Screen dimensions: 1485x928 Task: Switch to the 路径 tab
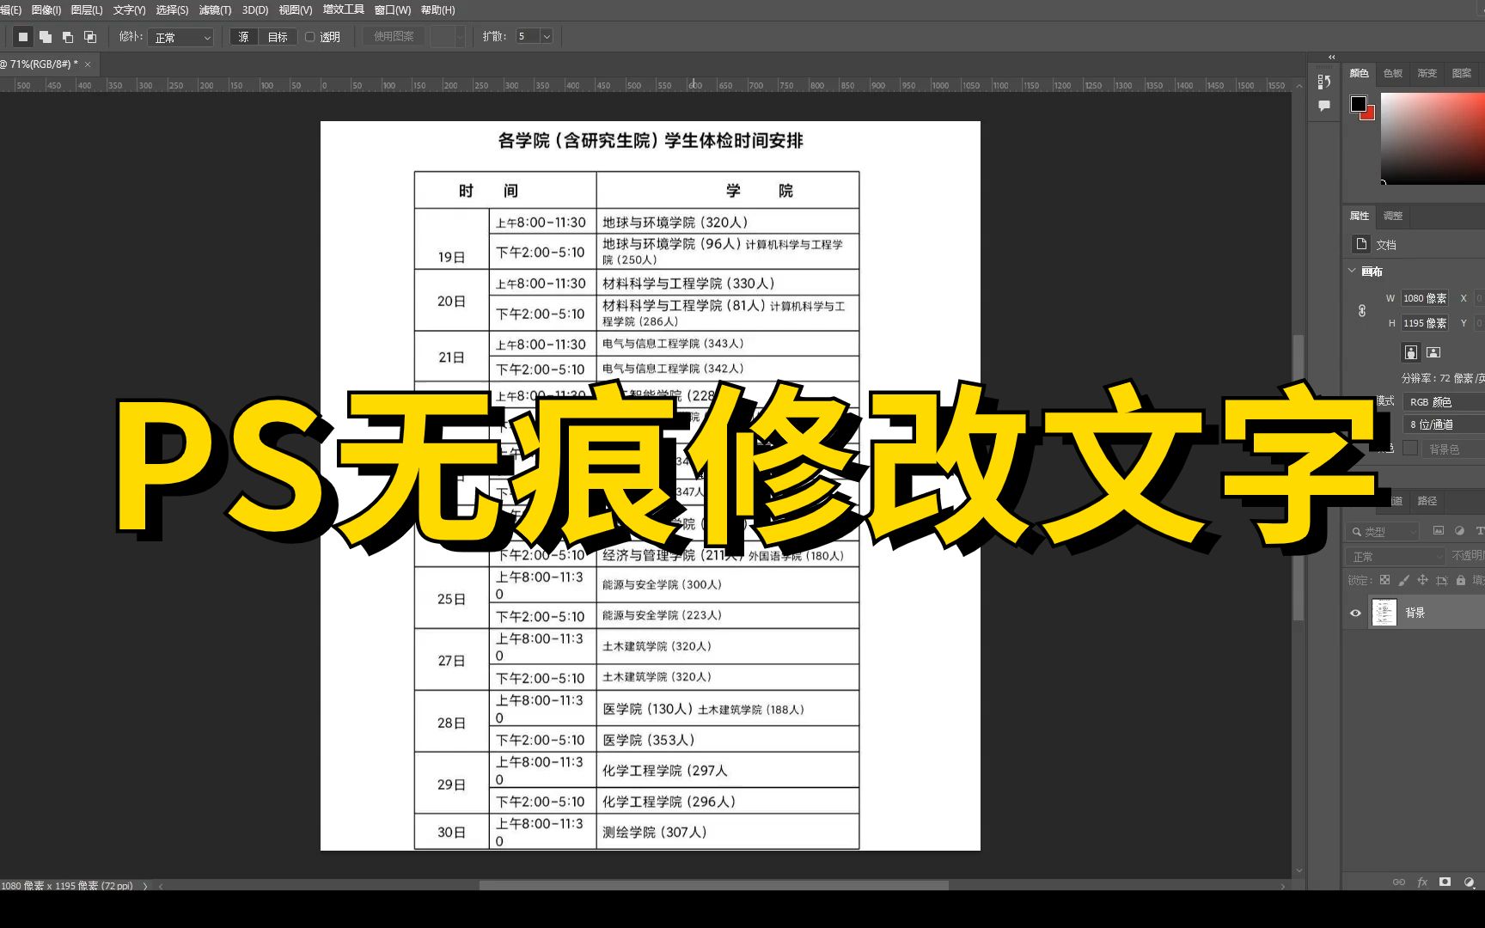pyautogui.click(x=1427, y=500)
